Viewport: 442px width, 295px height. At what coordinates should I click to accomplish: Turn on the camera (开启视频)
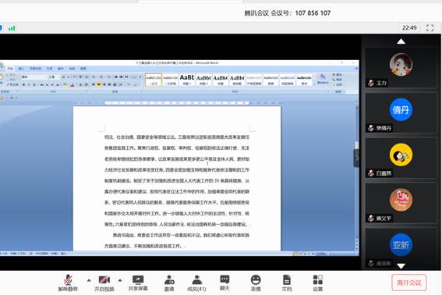pyautogui.click(x=104, y=283)
